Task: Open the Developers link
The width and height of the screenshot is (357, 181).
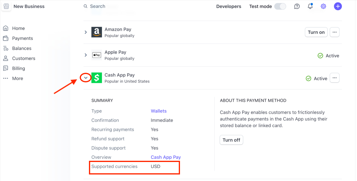Action: [229, 6]
